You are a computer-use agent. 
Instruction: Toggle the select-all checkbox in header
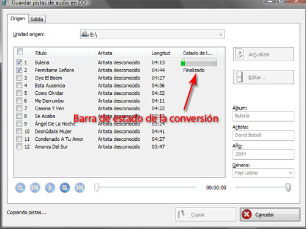(x=20, y=51)
